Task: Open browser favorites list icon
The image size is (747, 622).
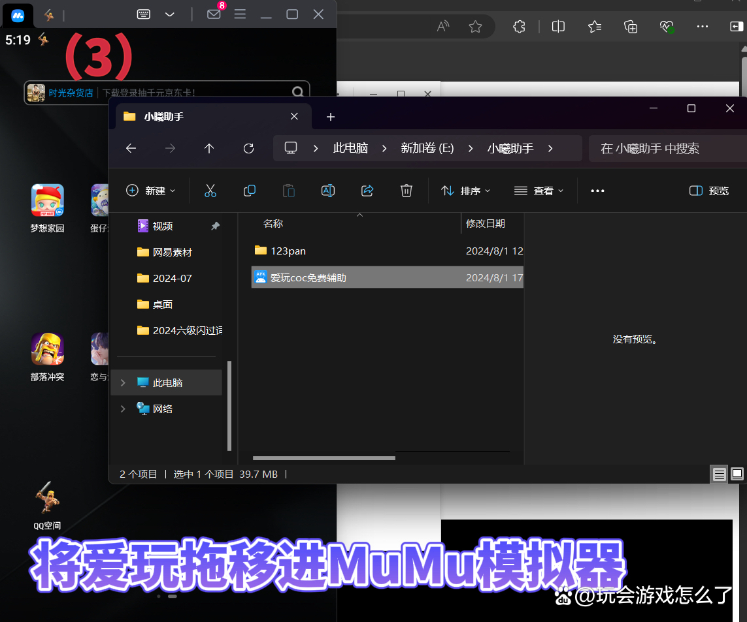Action: (x=595, y=26)
